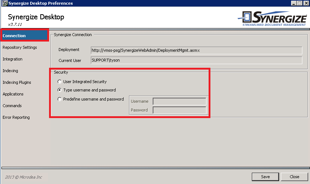
Task: Click the v3.7.11 version text
Action: point(15,24)
